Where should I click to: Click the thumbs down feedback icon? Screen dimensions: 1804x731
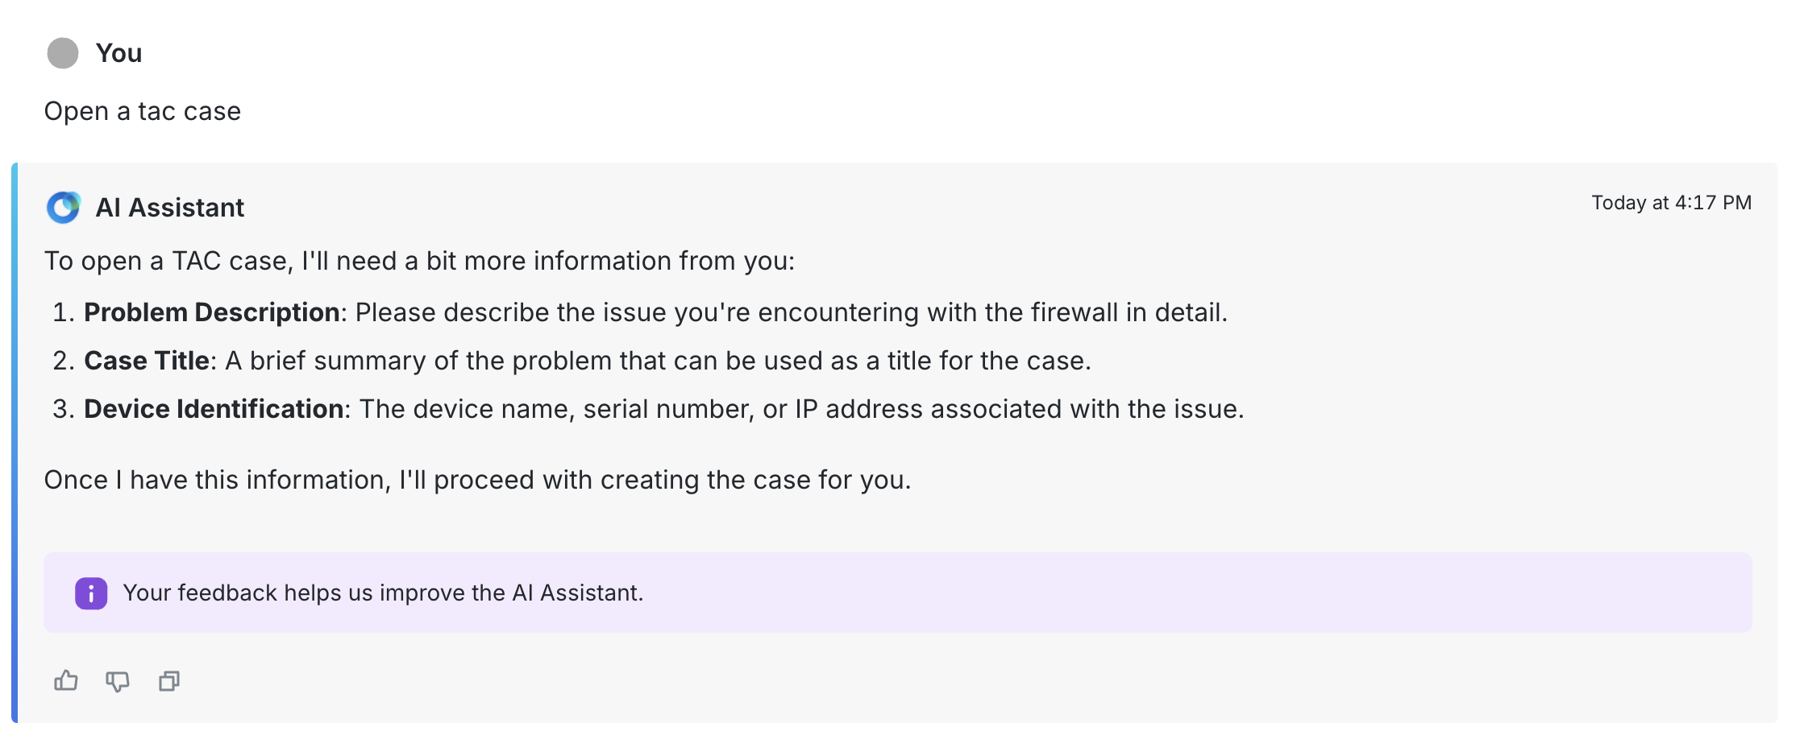pyautogui.click(x=118, y=681)
